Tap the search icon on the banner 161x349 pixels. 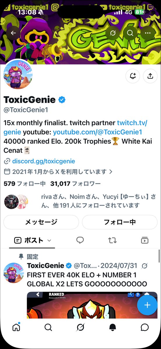(130, 33)
